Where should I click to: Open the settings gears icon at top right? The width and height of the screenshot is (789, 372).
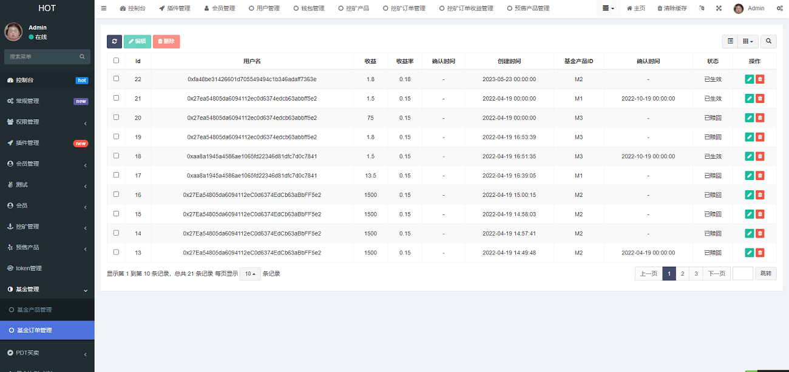(779, 8)
